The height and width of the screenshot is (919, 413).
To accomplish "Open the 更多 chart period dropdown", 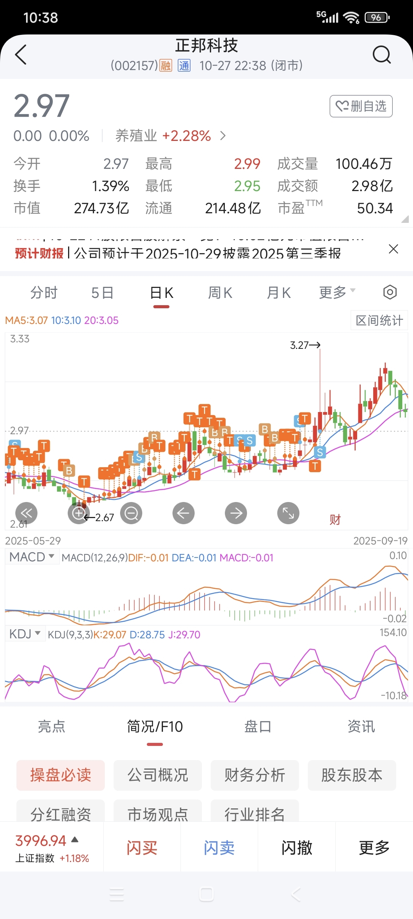I will [x=337, y=293].
